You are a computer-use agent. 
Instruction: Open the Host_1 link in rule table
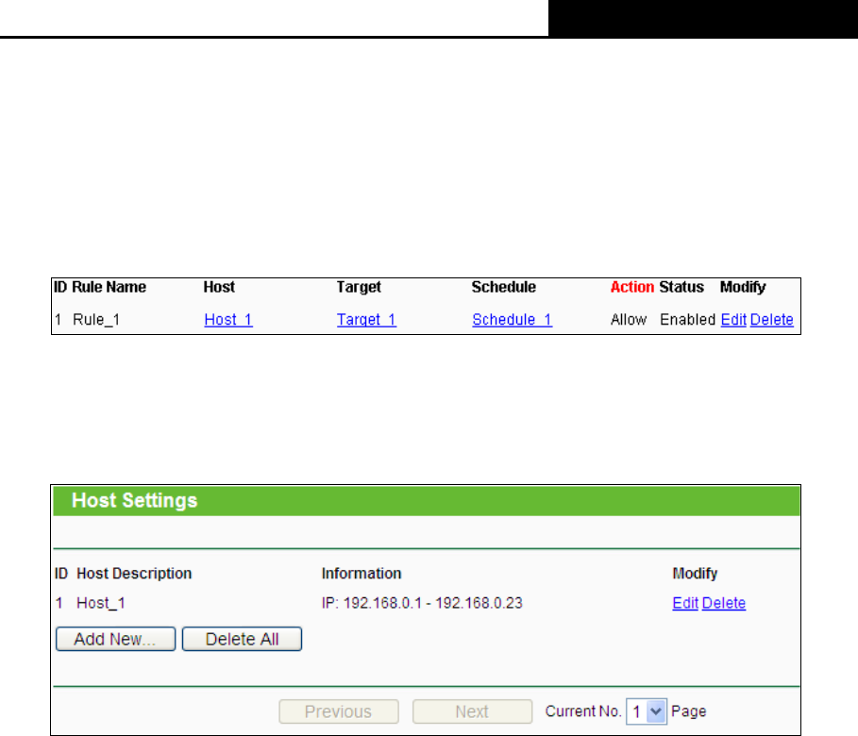tap(228, 320)
